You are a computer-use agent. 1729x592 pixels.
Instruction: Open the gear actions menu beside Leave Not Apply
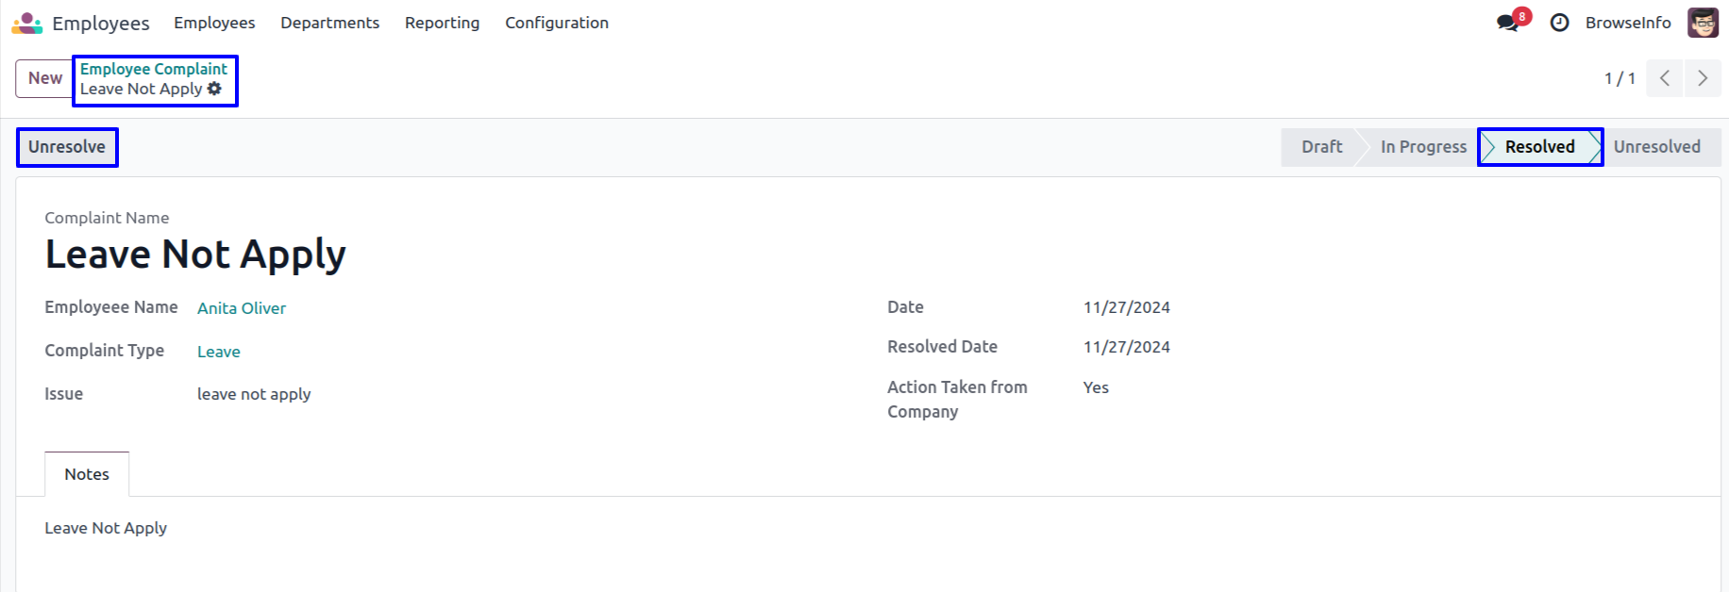click(x=215, y=89)
